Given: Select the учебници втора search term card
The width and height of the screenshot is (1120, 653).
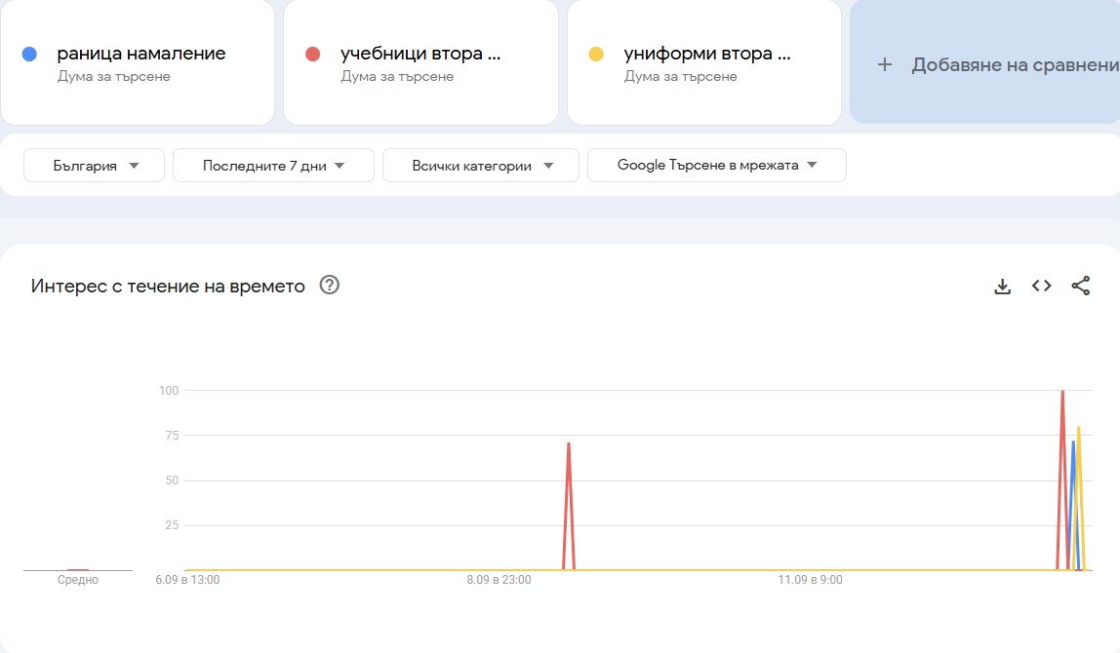Looking at the screenshot, I should (420, 63).
